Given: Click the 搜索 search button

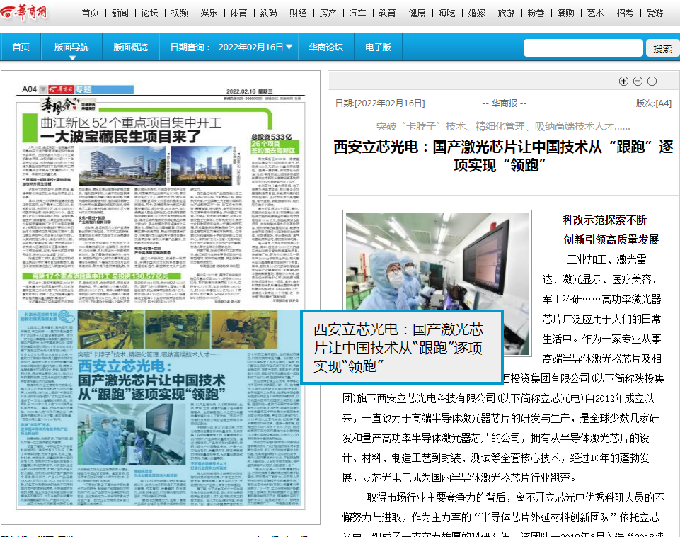Looking at the screenshot, I should pyautogui.click(x=662, y=48).
